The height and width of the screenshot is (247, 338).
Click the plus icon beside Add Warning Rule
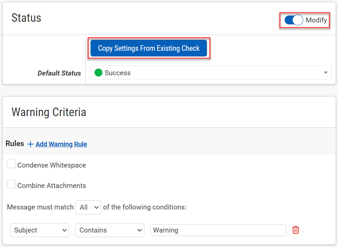30,144
